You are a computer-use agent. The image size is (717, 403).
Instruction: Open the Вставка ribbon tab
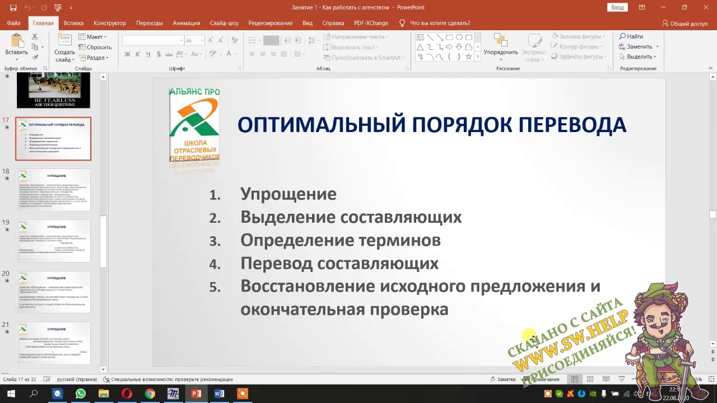click(x=73, y=23)
